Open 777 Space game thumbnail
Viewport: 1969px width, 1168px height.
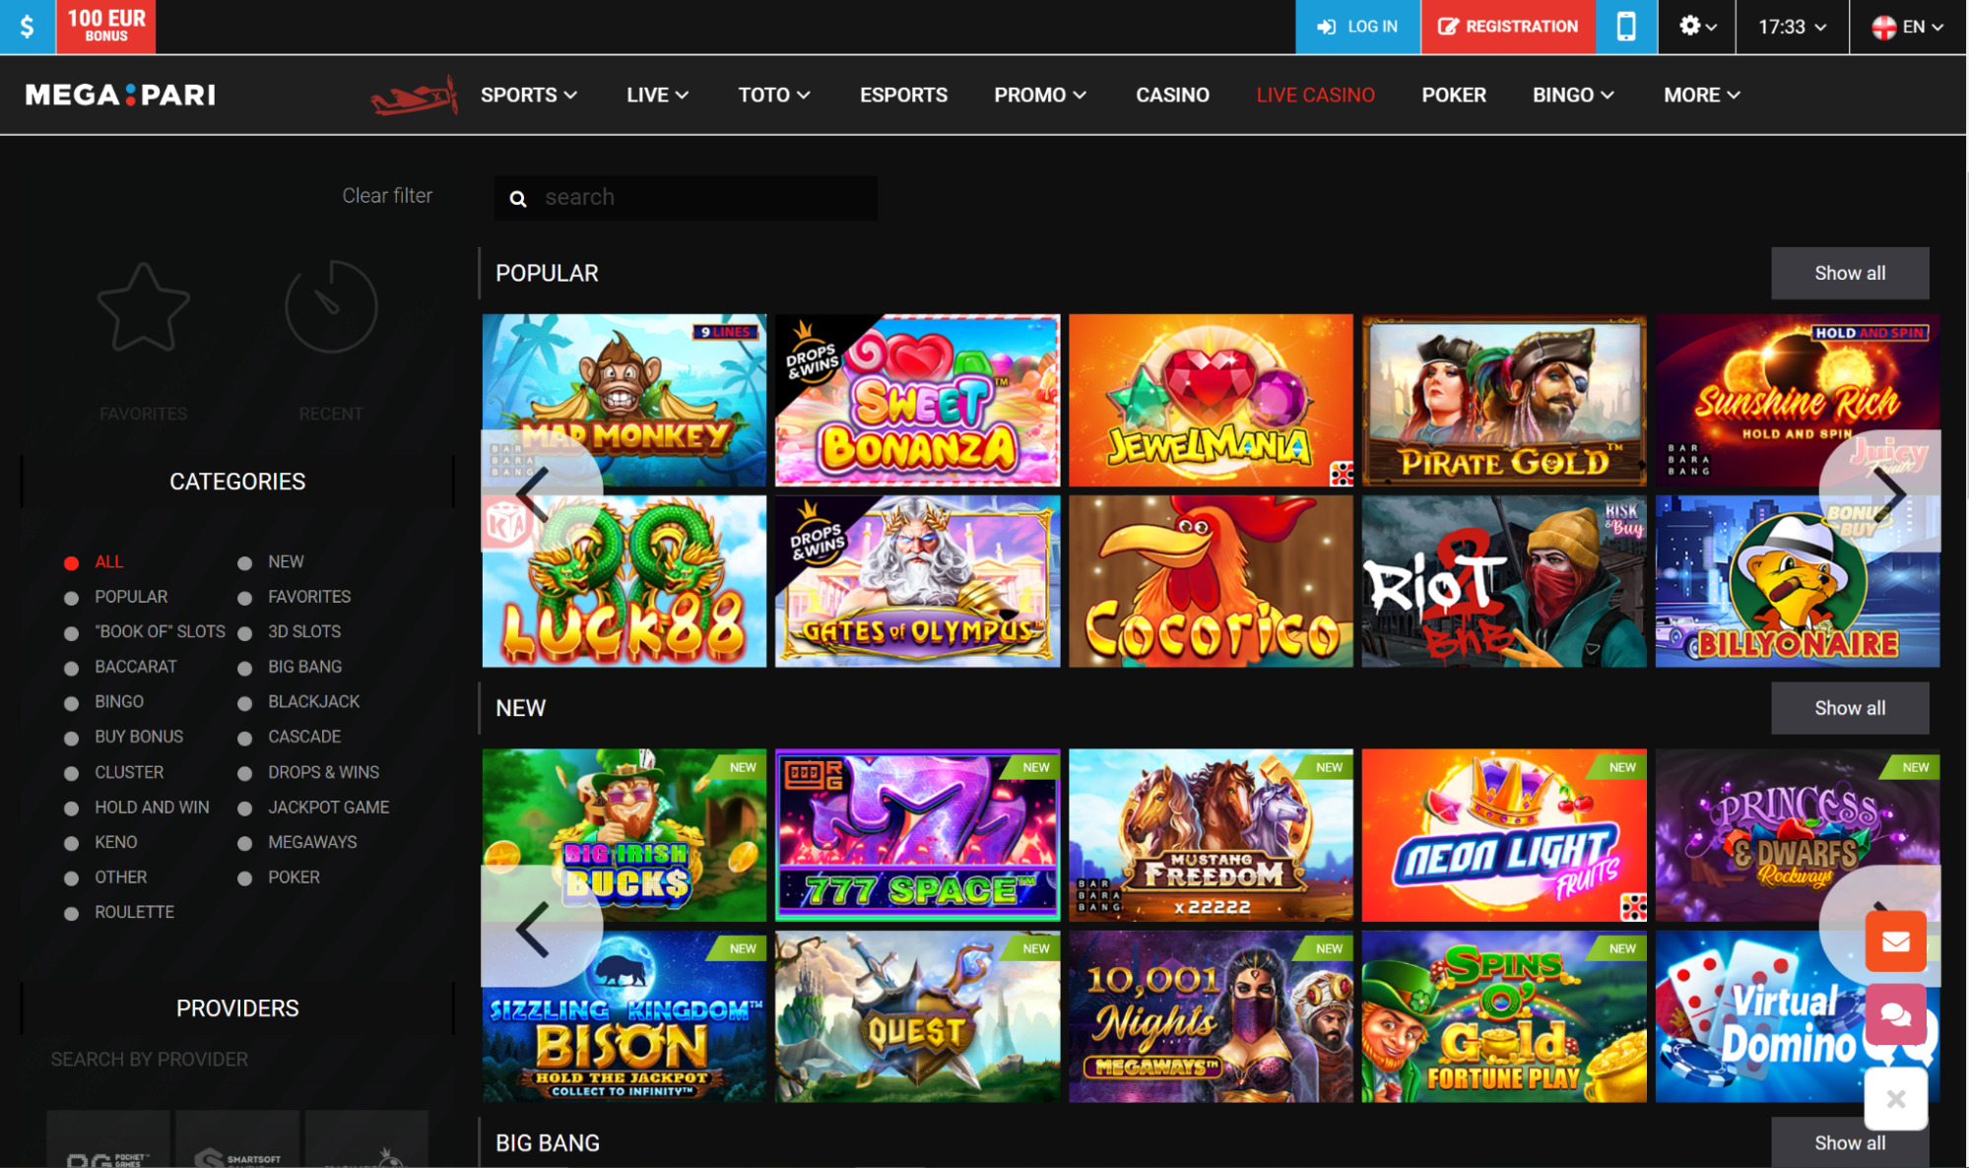tap(917, 835)
